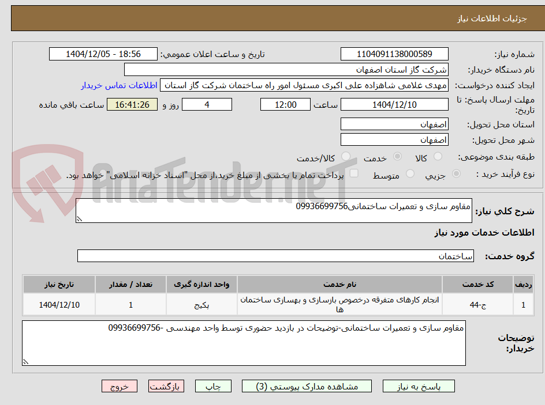The height and width of the screenshot is (405, 545).
Task: Click the چاپ print button
Action: click(213, 386)
